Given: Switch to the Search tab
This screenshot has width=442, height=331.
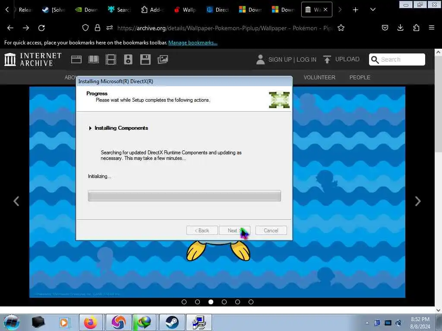Looking at the screenshot, I should [119, 9].
